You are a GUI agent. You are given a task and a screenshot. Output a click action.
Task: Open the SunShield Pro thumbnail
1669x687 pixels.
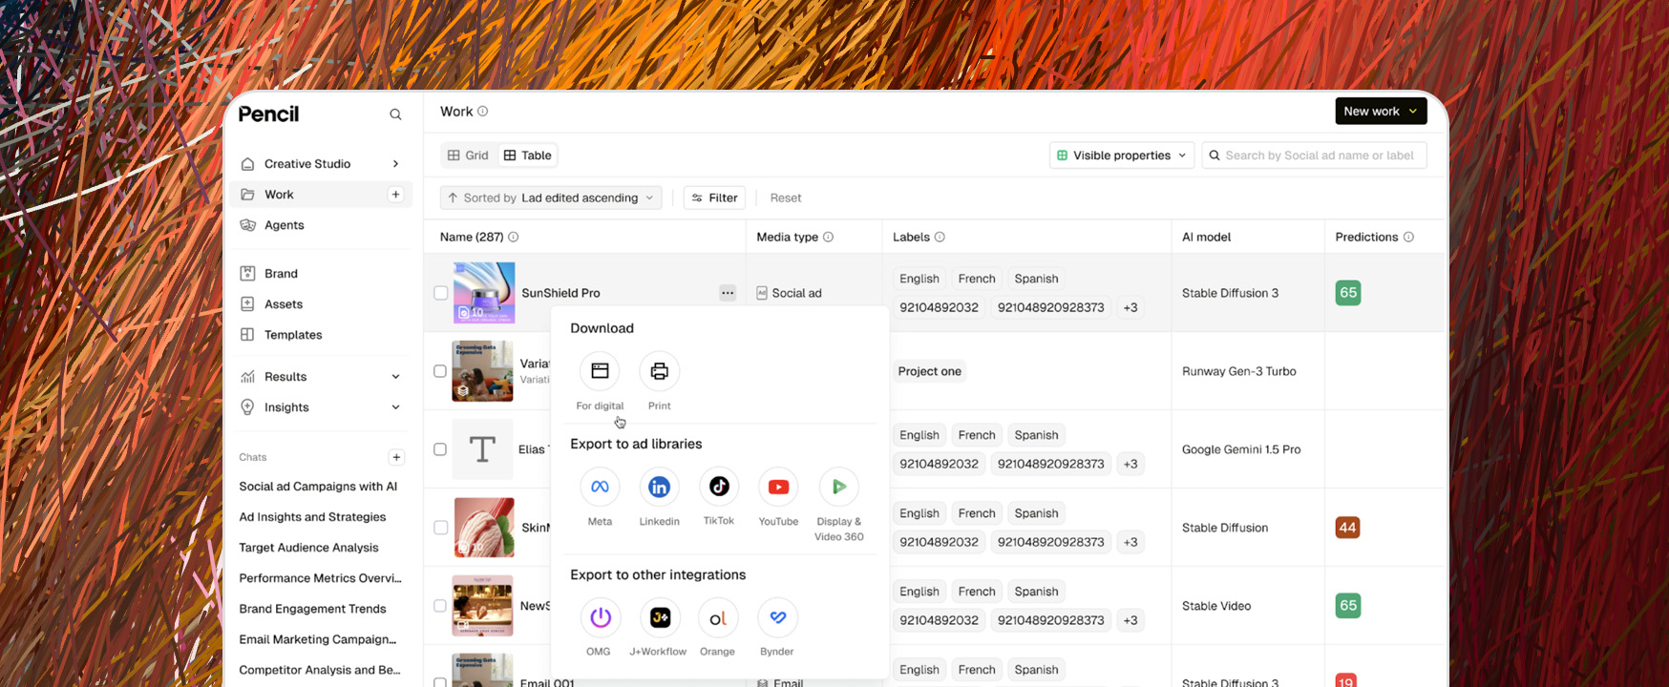click(484, 293)
